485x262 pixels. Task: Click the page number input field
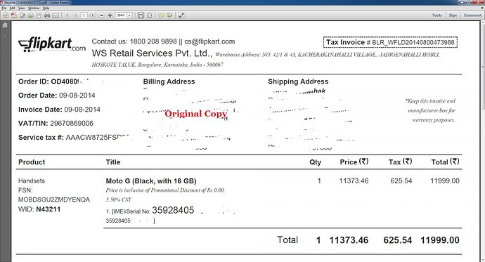point(84,15)
